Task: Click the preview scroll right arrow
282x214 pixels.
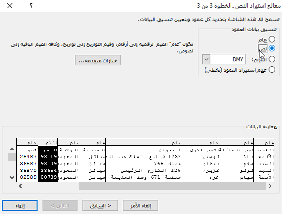Action: [x=270, y=186]
